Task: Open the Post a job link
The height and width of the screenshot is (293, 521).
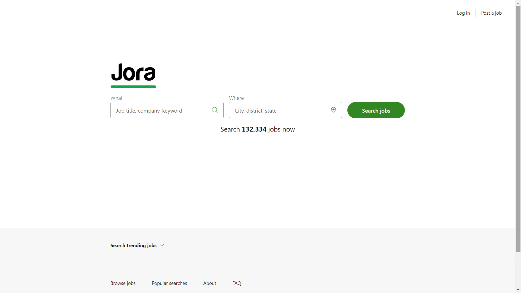Action: [x=491, y=13]
